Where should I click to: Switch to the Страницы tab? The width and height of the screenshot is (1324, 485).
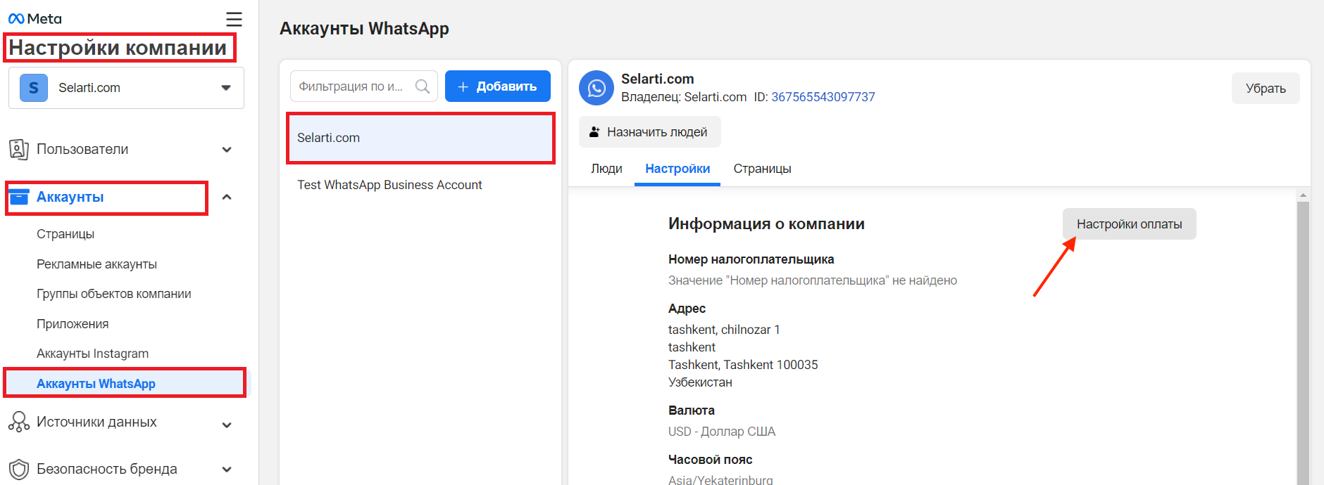pyautogui.click(x=762, y=169)
